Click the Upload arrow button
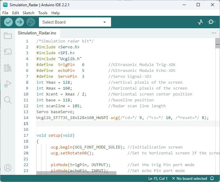Image resolution: width=220 pixels, height=182 pixels. (x=20, y=22)
